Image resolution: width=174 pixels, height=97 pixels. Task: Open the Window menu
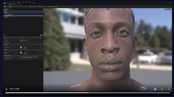tap(18, 2)
